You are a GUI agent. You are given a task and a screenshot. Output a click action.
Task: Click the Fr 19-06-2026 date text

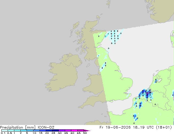tap(115, 127)
